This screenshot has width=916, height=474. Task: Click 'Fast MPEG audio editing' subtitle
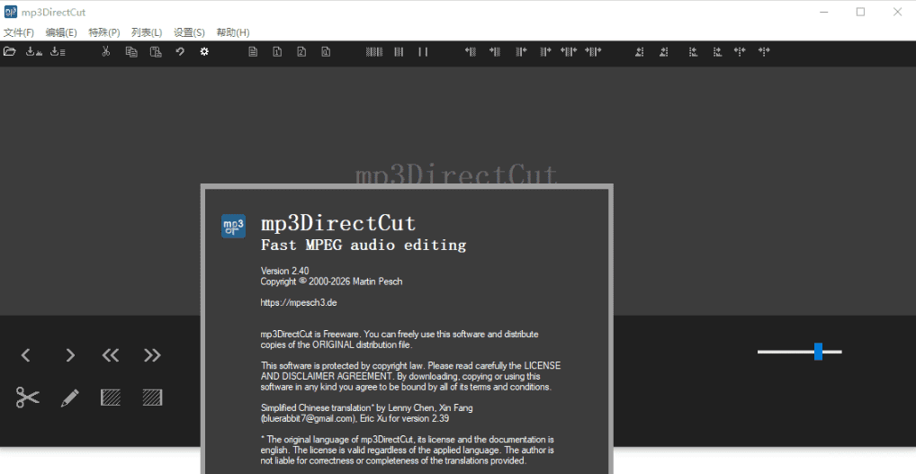(364, 246)
